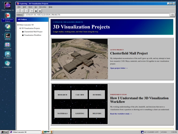Select Visualization Workflow in the folder tree
Image resolution: width=178 pixels, height=134 pixels.
pyautogui.click(x=33, y=35)
